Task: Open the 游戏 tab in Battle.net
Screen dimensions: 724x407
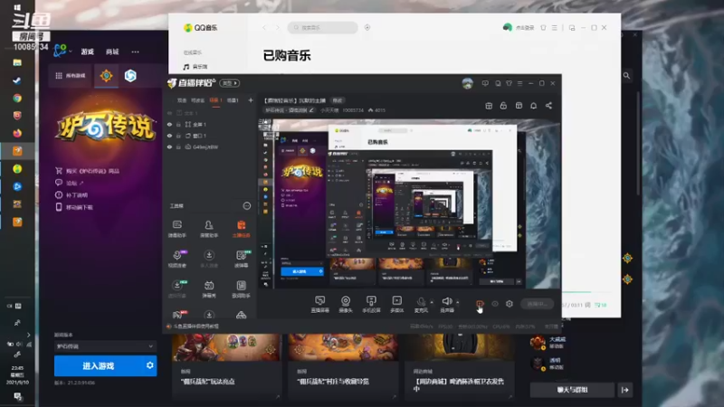Action: [87, 52]
